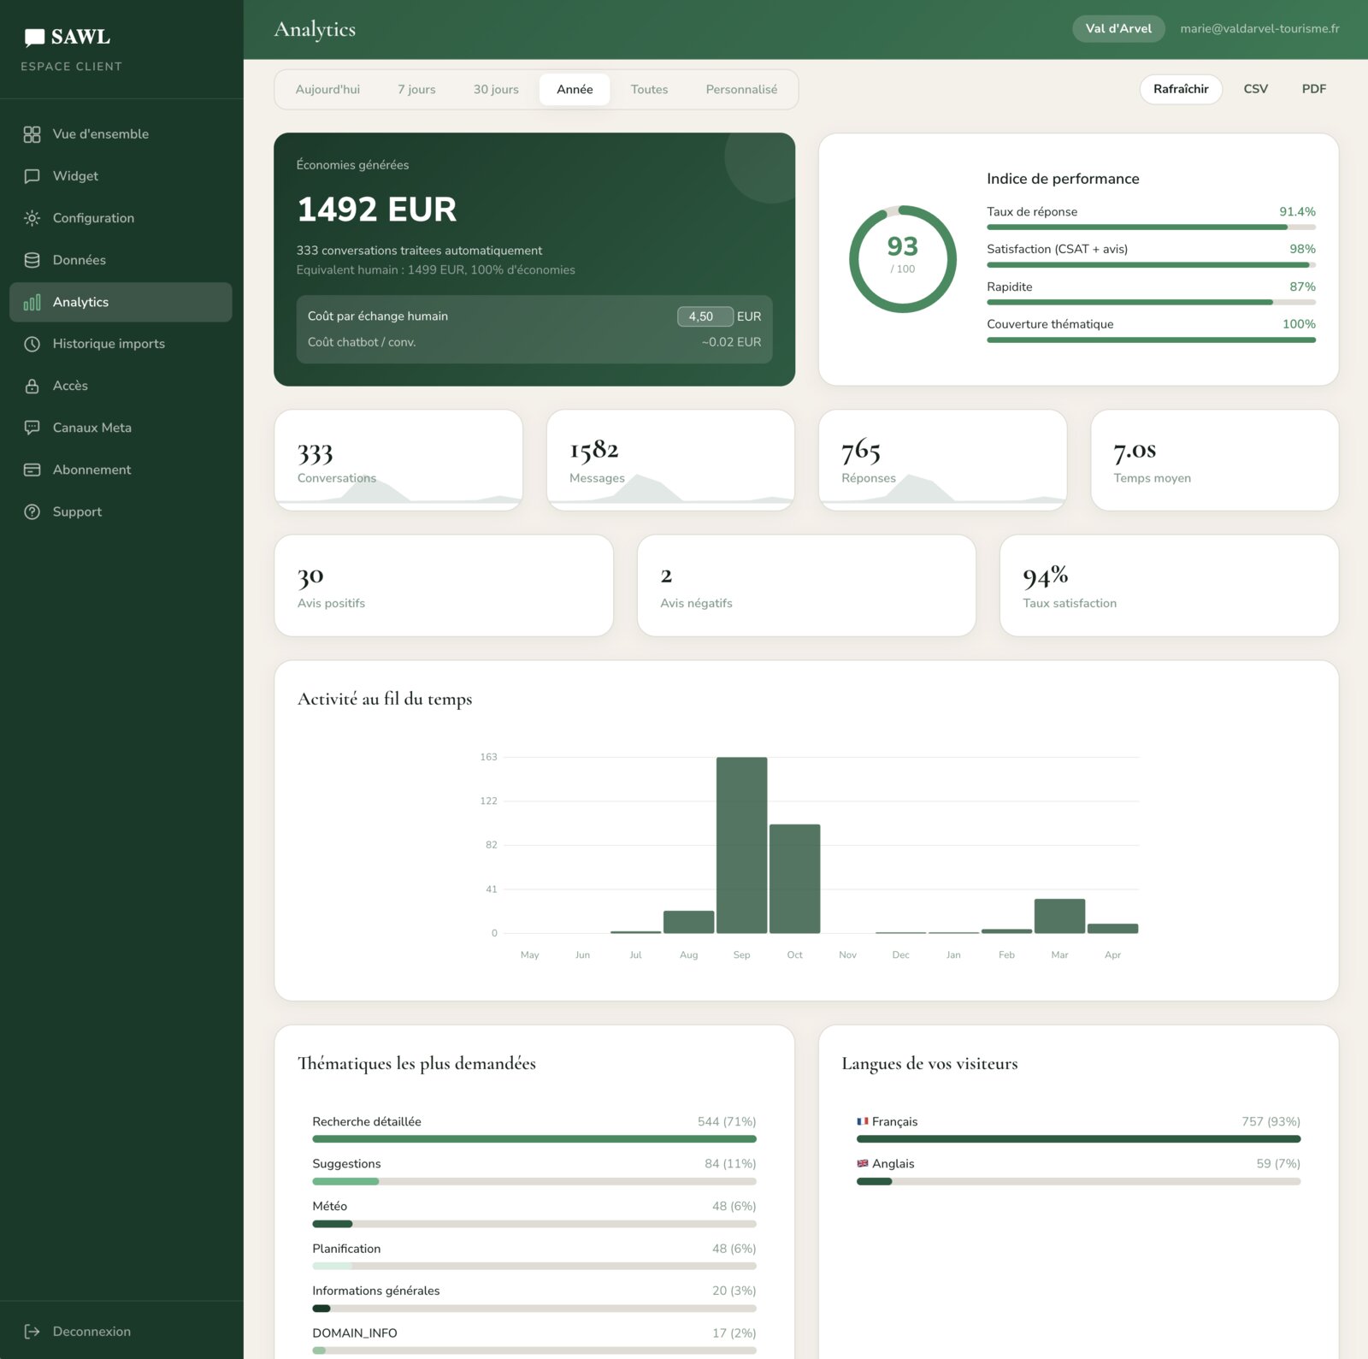Click the 333 Conversations card
The width and height of the screenshot is (1368, 1359).
pyautogui.click(x=398, y=460)
